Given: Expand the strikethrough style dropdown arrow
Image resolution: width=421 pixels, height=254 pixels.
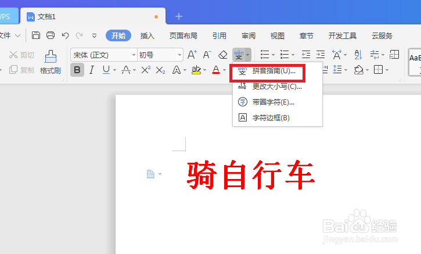Looking at the screenshot, I should coord(135,70).
